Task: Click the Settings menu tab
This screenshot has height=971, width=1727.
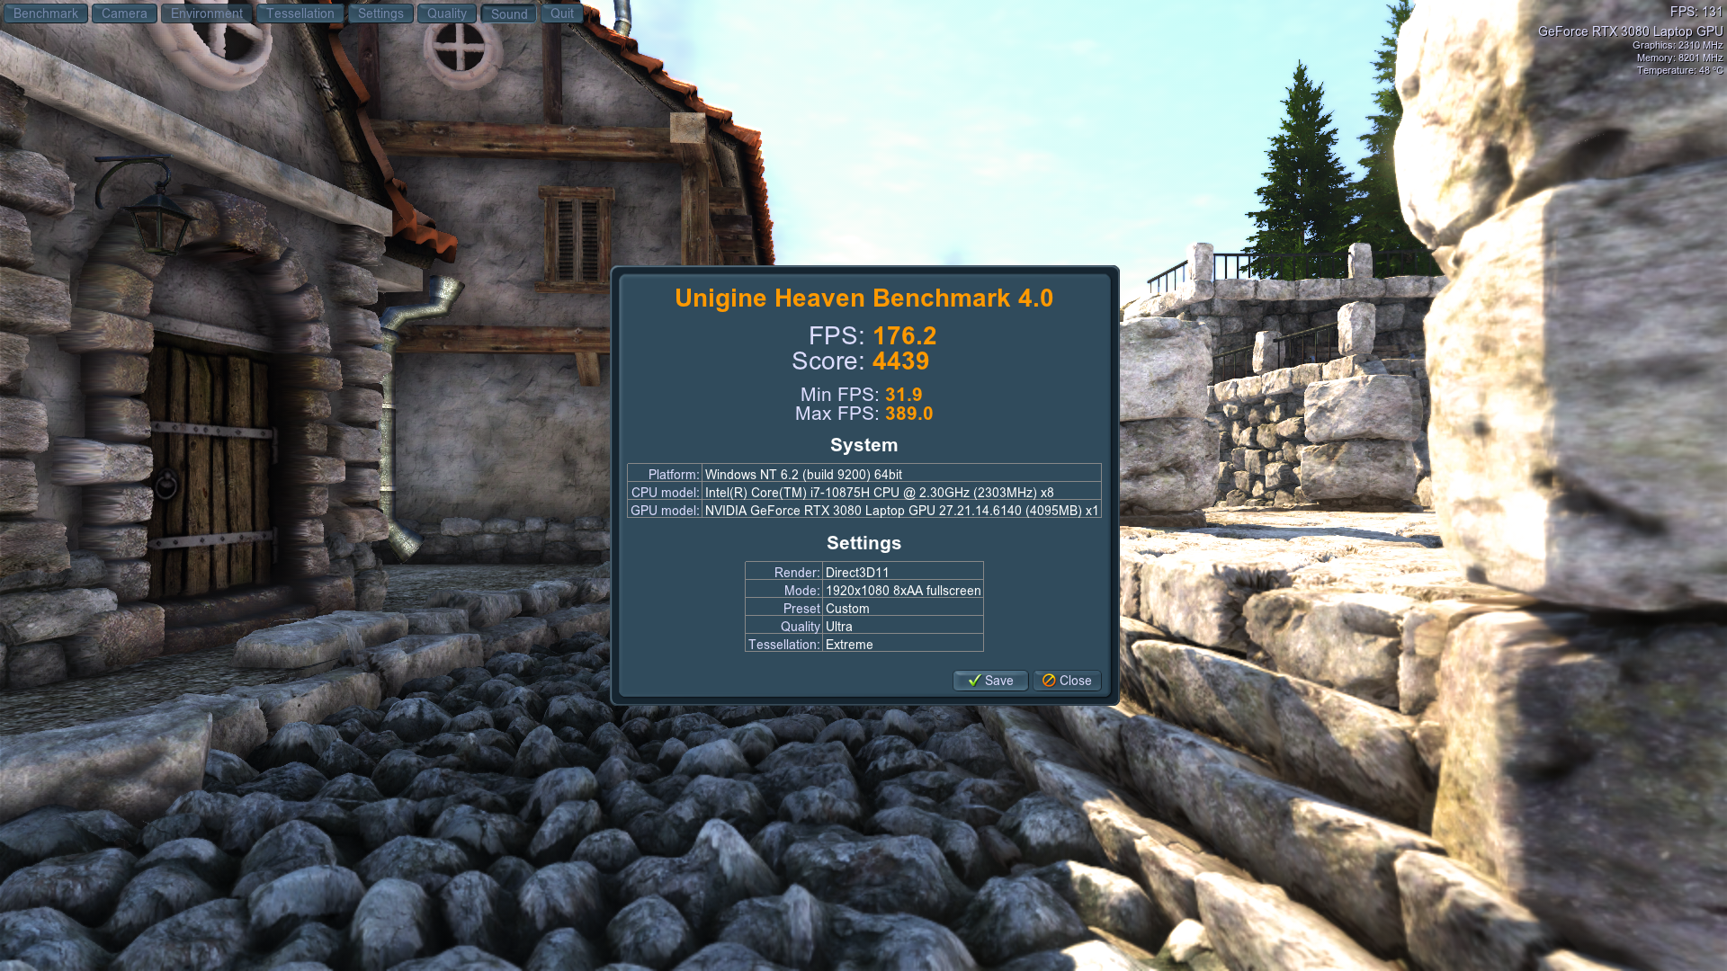Action: pyautogui.click(x=380, y=13)
